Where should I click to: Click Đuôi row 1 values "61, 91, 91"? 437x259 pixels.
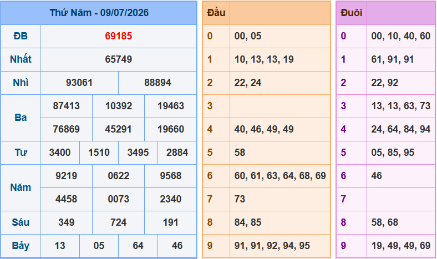pyautogui.click(x=393, y=59)
